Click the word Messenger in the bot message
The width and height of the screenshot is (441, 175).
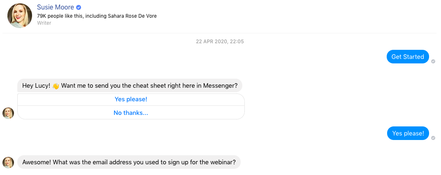click(220, 86)
